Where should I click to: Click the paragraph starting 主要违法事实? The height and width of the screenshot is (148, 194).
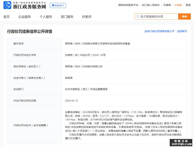coord(124,116)
